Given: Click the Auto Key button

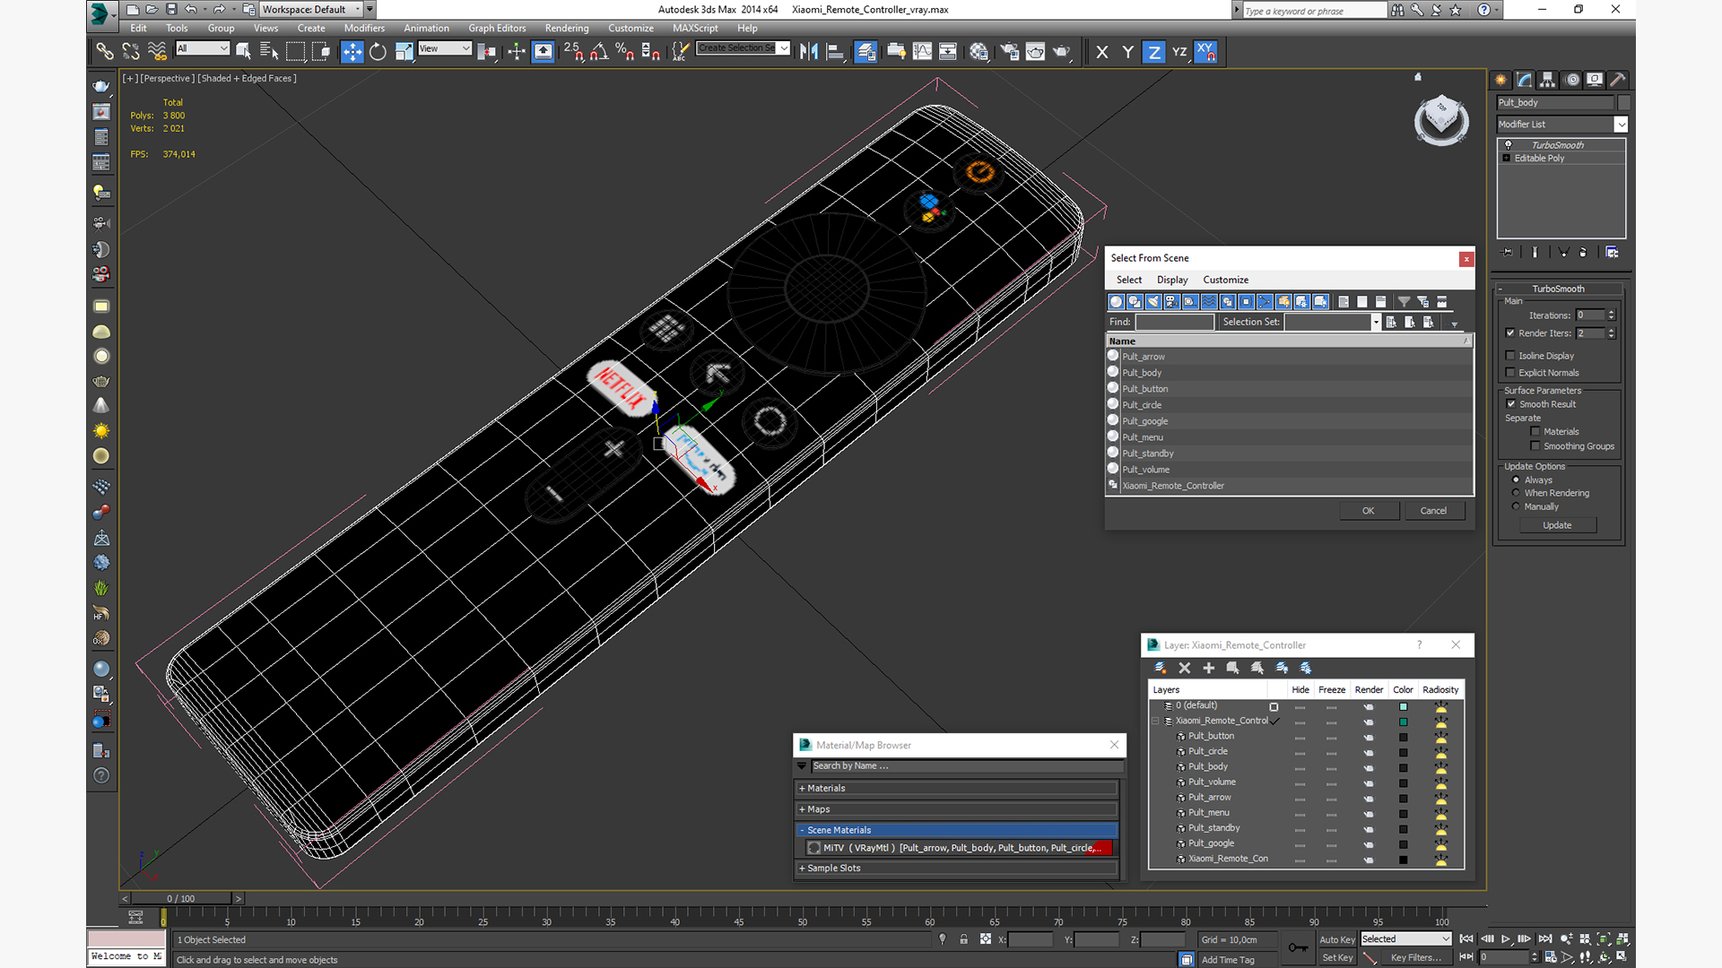Looking at the screenshot, I should pos(1336,939).
